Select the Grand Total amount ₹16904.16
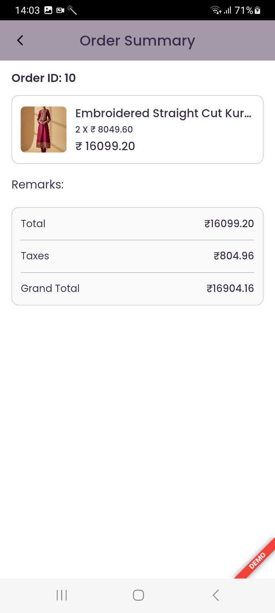Image resolution: width=275 pixels, height=613 pixels. 230,288
